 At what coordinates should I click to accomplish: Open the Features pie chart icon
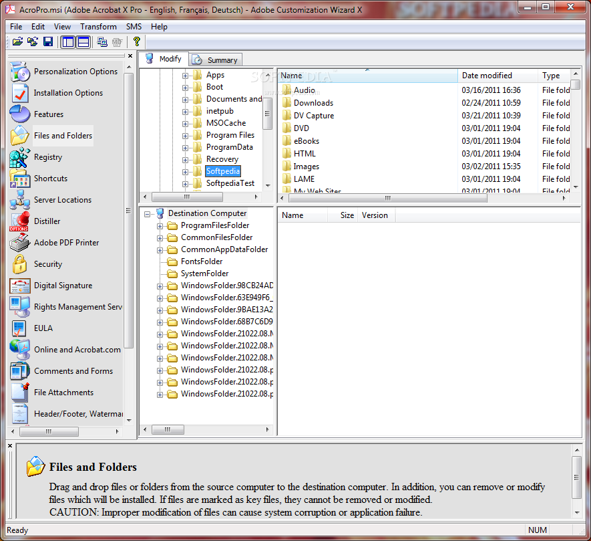20,114
